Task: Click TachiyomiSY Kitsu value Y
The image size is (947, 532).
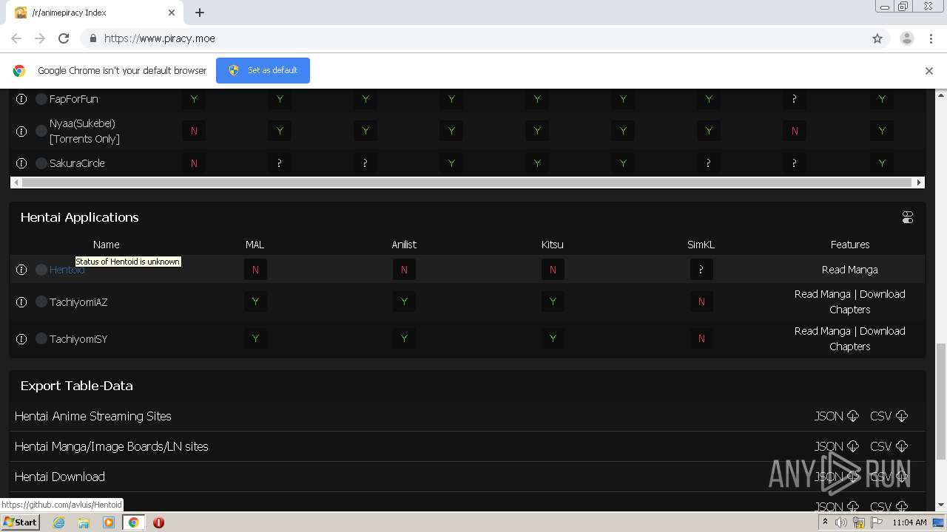Action: click(x=553, y=338)
